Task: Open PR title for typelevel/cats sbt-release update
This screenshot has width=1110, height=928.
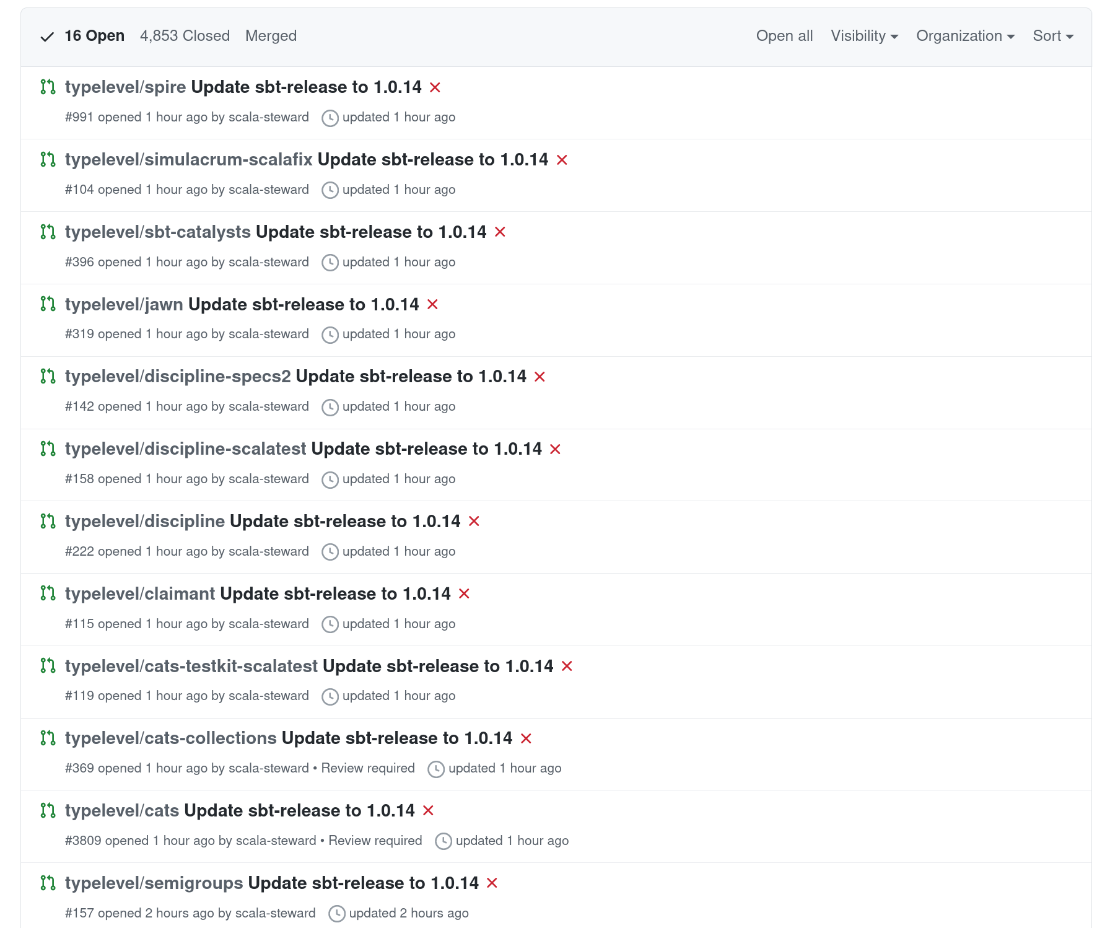Action: click(x=300, y=811)
